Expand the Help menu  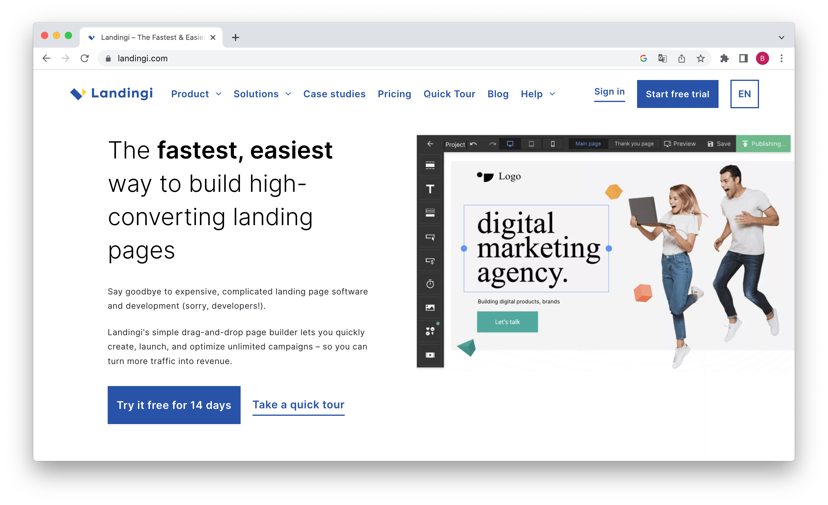click(538, 94)
